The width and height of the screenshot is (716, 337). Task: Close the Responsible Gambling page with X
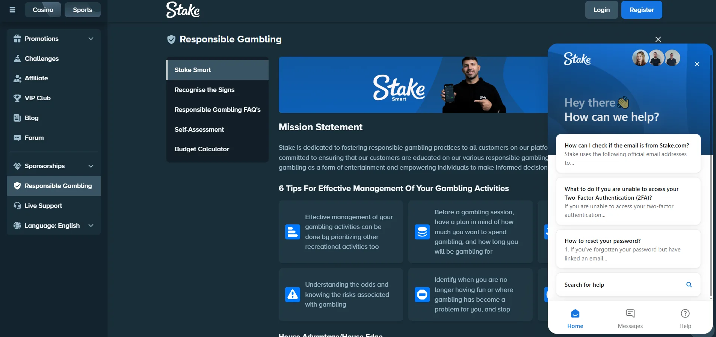pyautogui.click(x=658, y=39)
